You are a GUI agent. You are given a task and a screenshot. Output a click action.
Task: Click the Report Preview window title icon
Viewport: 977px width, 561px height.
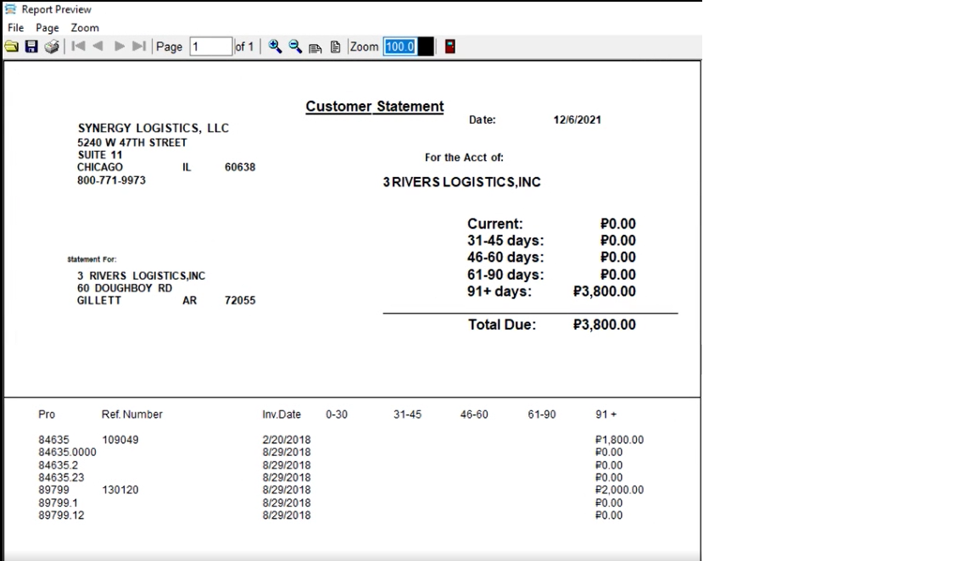[x=11, y=9]
